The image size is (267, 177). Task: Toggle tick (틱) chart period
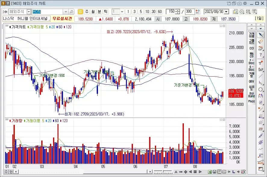(106, 11)
